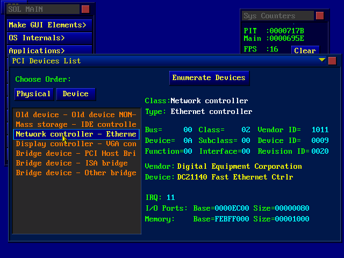Click Revision ID value 0020
Screen dimensions: 344x258
(320, 151)
